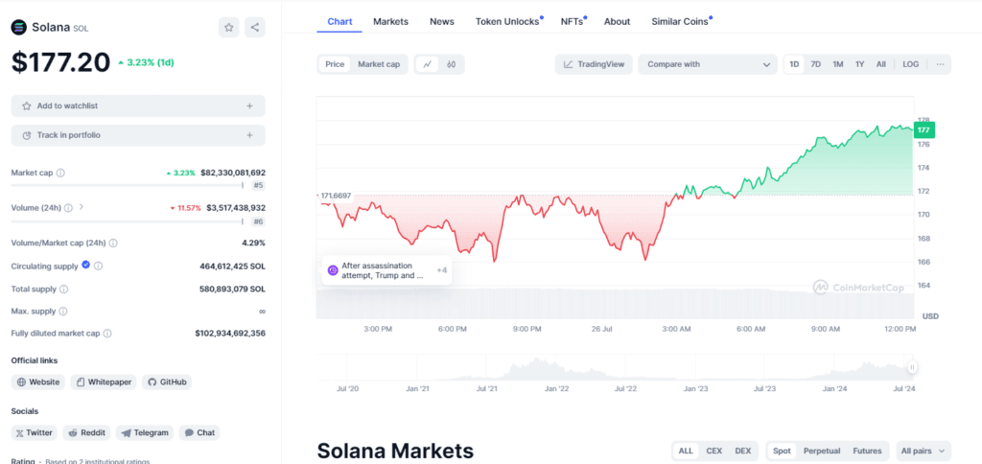Click the #6 volume rank badge

point(257,221)
